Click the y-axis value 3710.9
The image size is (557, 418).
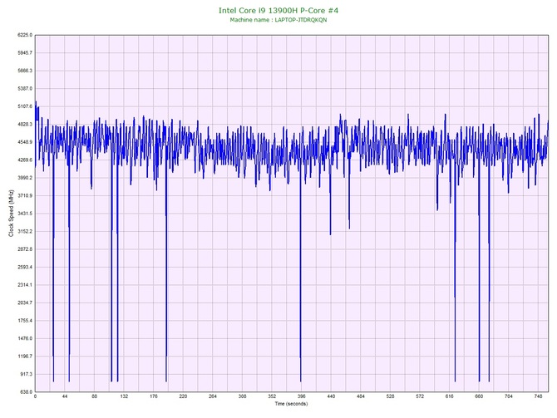25,195
